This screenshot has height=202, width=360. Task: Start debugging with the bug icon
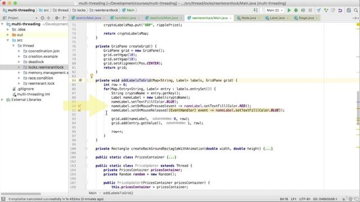pos(296,10)
